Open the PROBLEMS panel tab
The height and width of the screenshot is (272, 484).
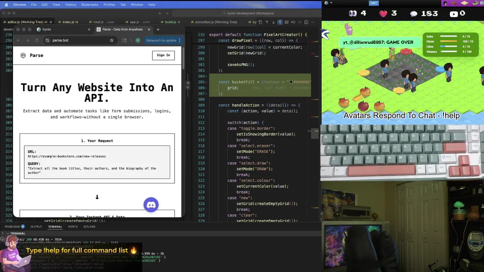(x=14, y=227)
